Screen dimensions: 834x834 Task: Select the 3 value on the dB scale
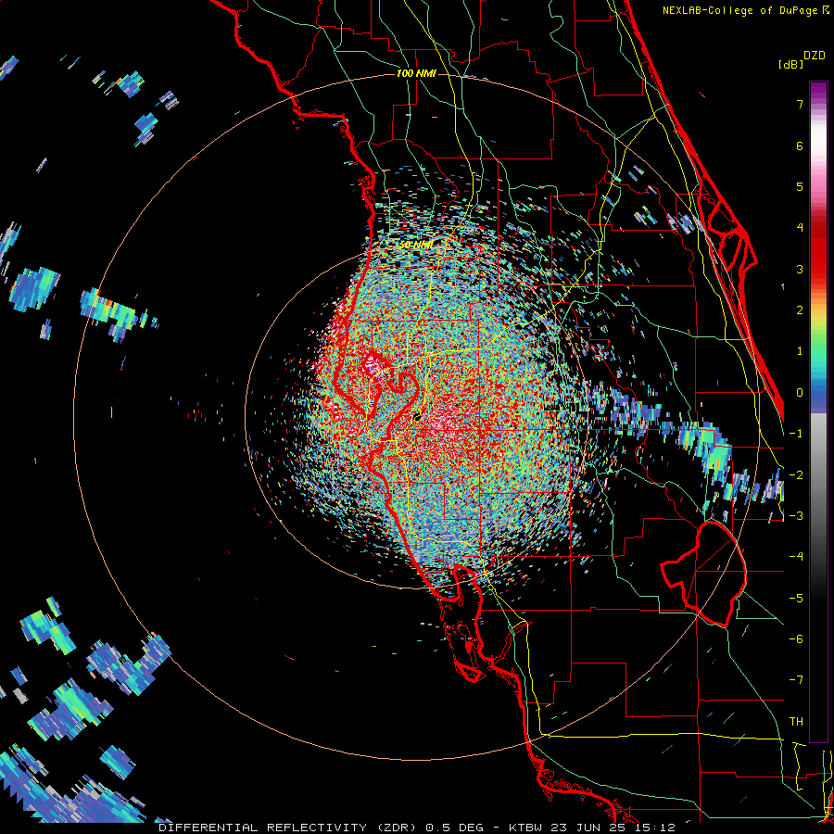(800, 269)
